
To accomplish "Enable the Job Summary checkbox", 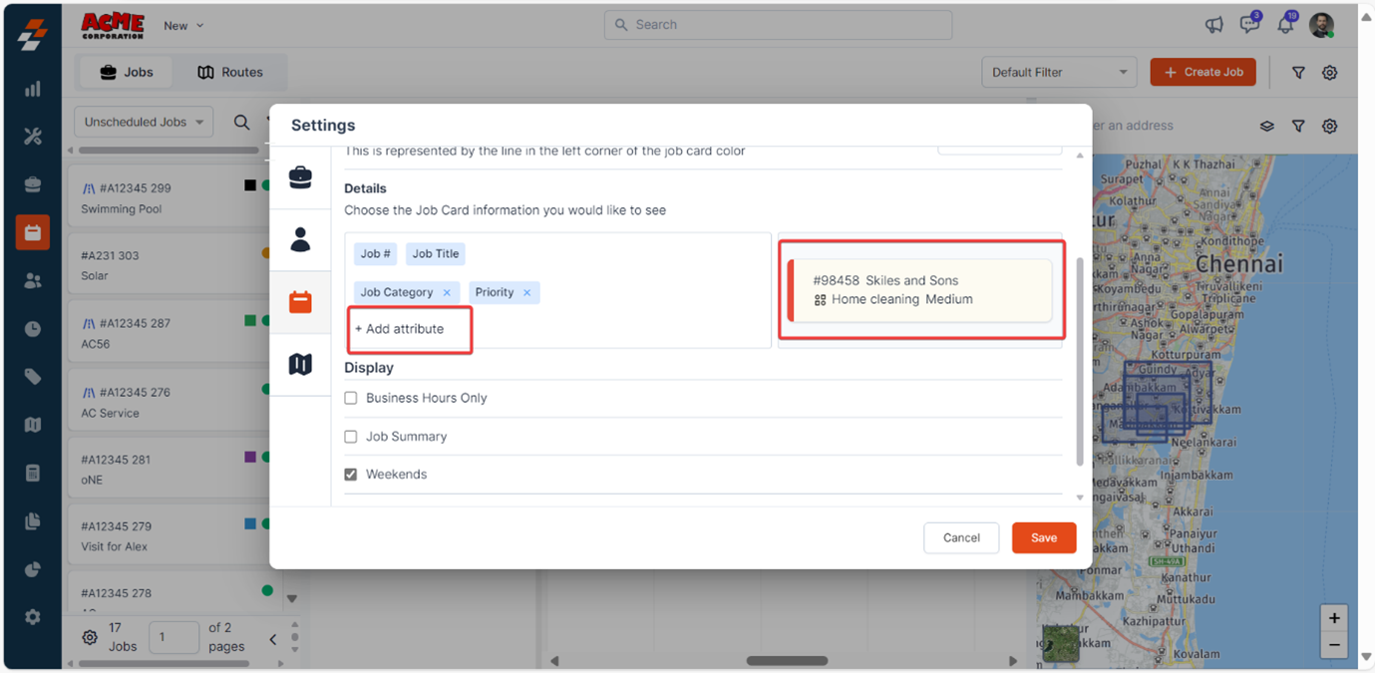I will (x=351, y=437).
